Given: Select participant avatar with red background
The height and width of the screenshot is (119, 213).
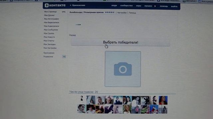Looking at the screenshot, I should 163,100.
